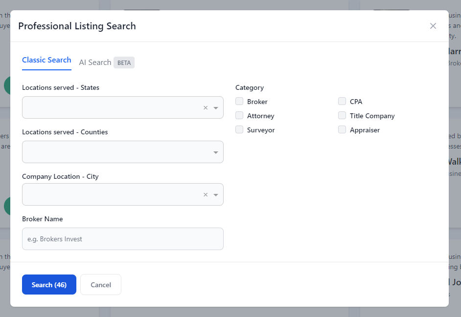Select the CPA category checkbox

pyautogui.click(x=342, y=102)
